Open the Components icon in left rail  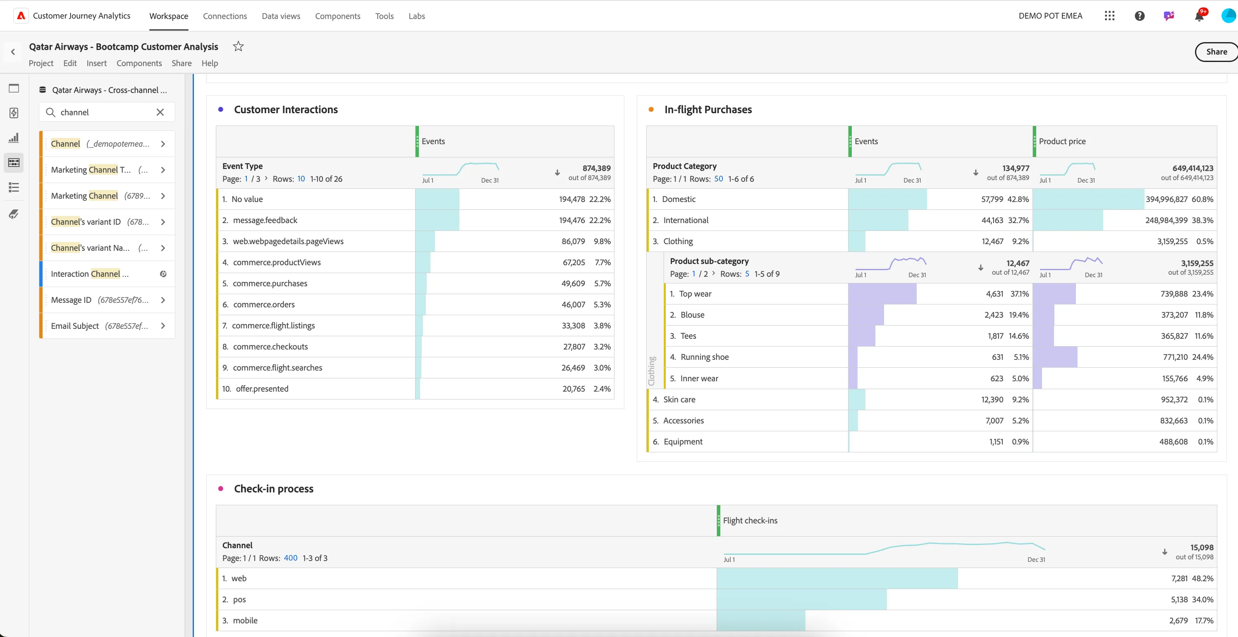[14, 162]
